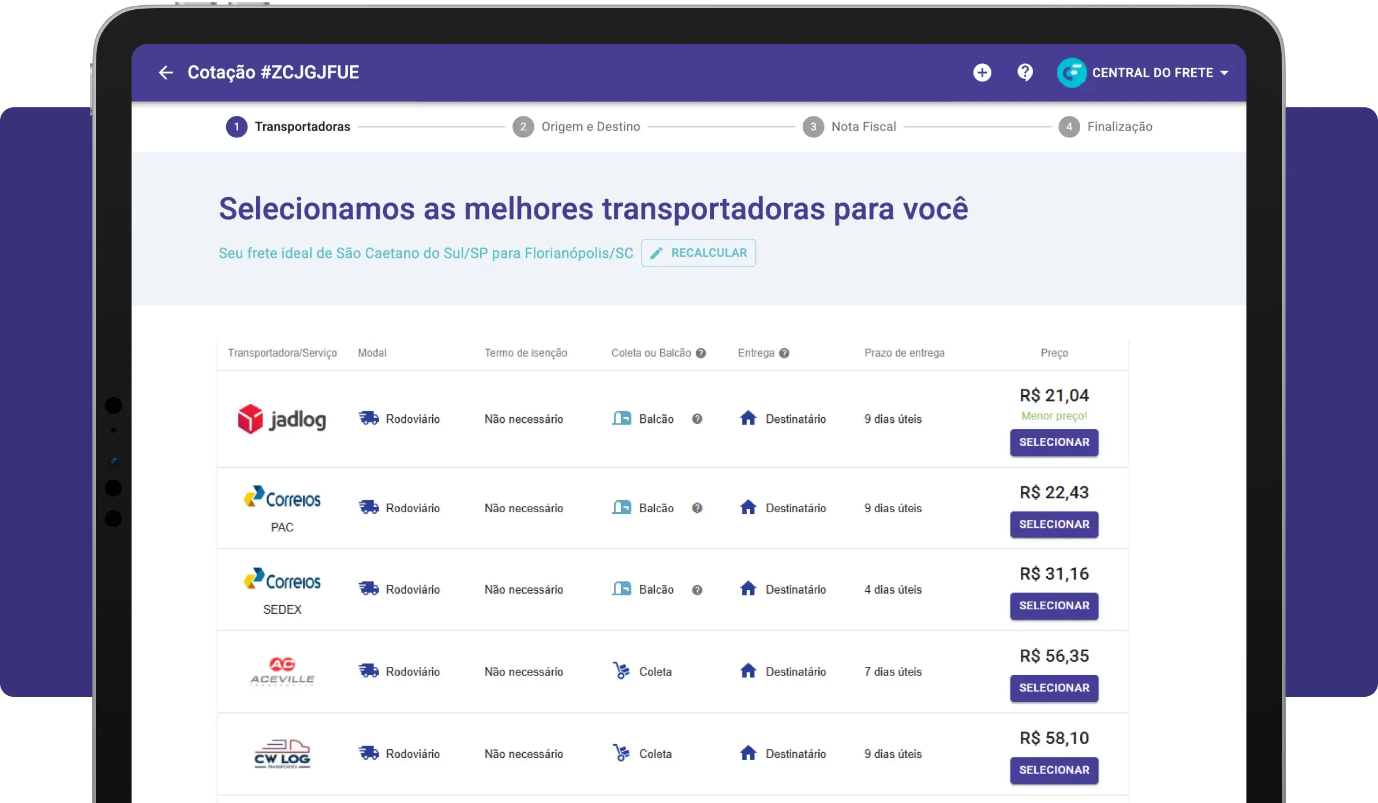
Task: Click the Jadlog logo
Action: [x=282, y=419]
